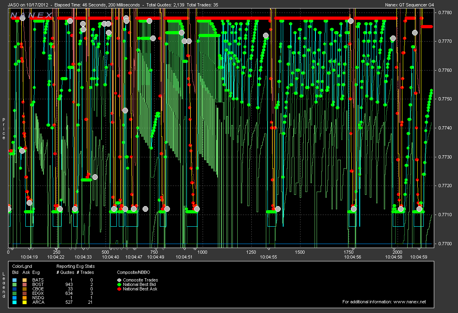Image resolution: width=458 pixels, height=313 pixels.
Task: Click the BOST quote count 943
Action: pos(69,284)
